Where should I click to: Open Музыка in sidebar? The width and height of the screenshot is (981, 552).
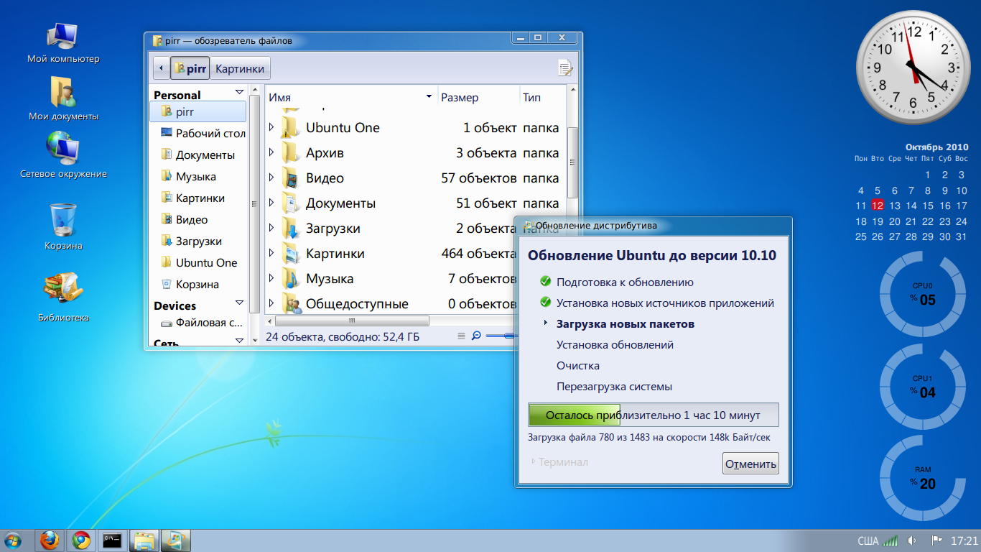point(198,176)
